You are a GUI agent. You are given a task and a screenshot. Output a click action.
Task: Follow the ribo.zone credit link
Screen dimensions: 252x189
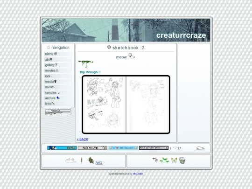click(x=138, y=174)
